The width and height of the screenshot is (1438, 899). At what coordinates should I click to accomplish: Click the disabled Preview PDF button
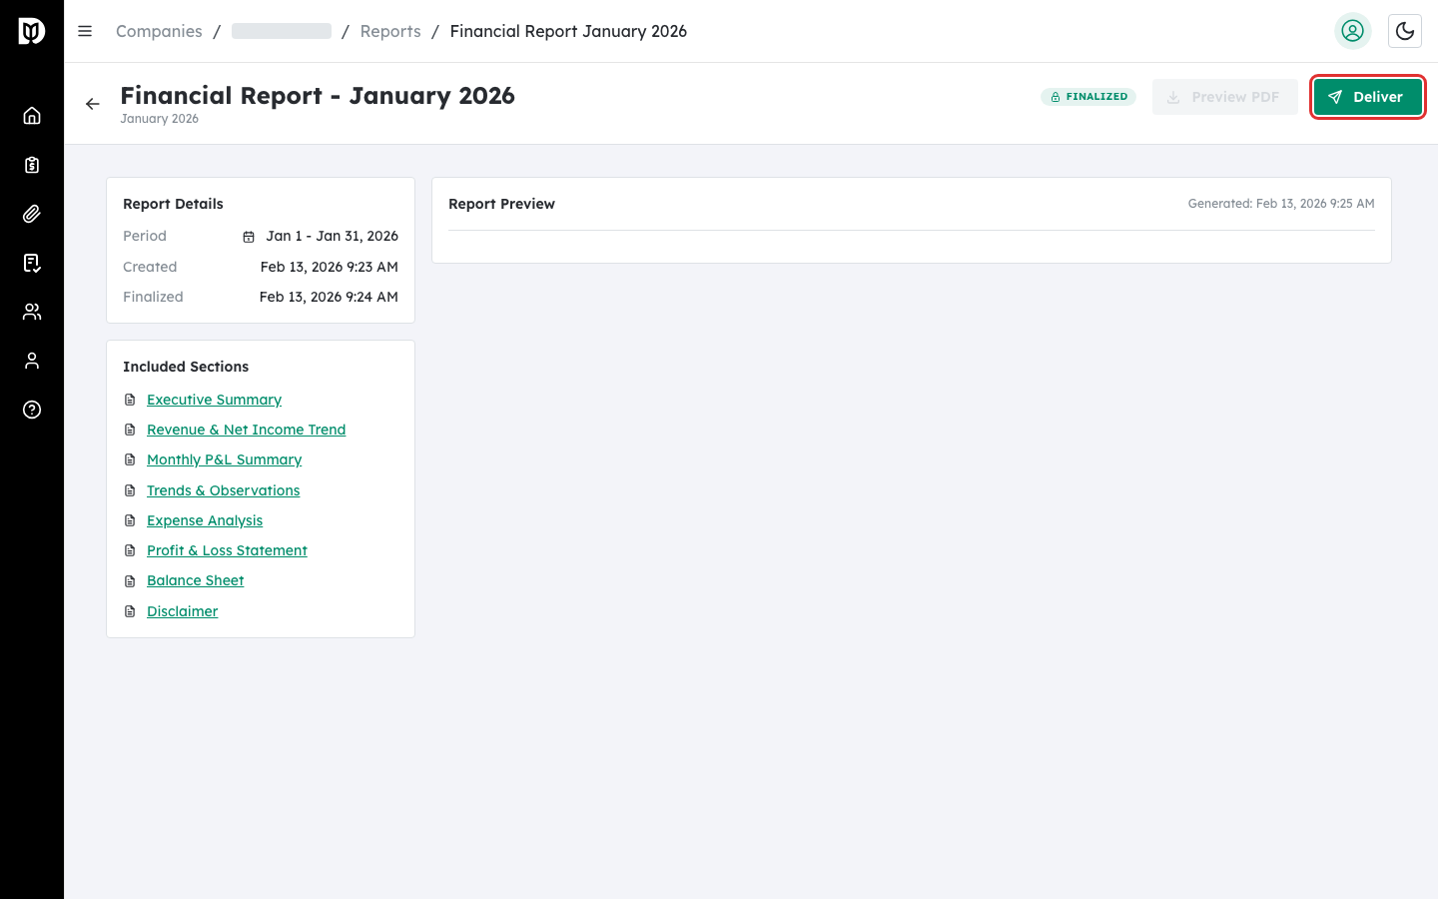coord(1224,96)
